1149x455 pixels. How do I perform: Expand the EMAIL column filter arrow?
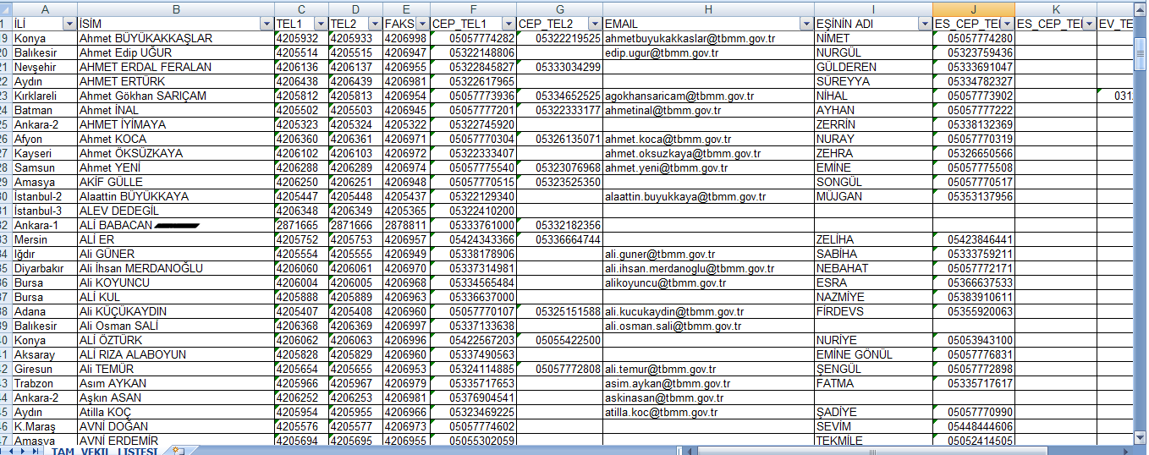805,25
